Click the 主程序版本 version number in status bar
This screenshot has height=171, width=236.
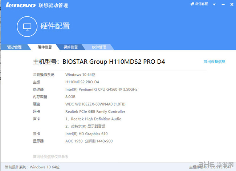[x=221, y=167]
